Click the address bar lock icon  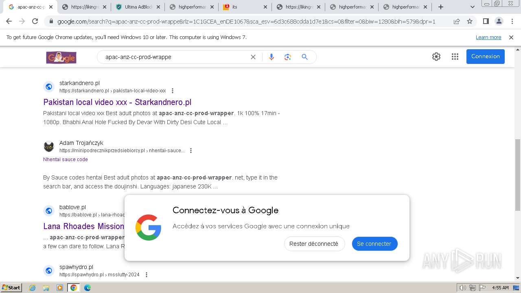coord(51,22)
